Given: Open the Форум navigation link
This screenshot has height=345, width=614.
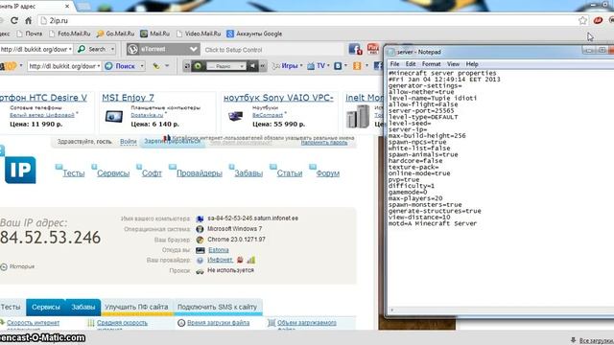Looking at the screenshot, I should tap(328, 173).
